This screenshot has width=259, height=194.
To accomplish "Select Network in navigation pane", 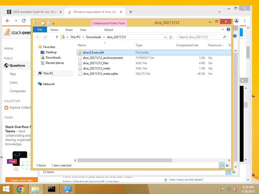I will [49, 84].
